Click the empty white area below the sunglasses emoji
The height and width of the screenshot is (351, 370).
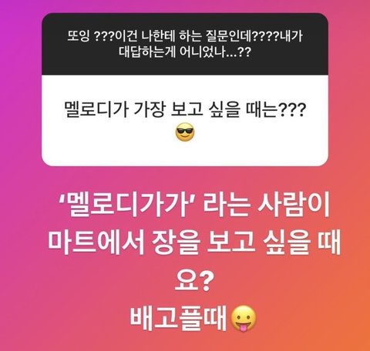click(x=185, y=154)
